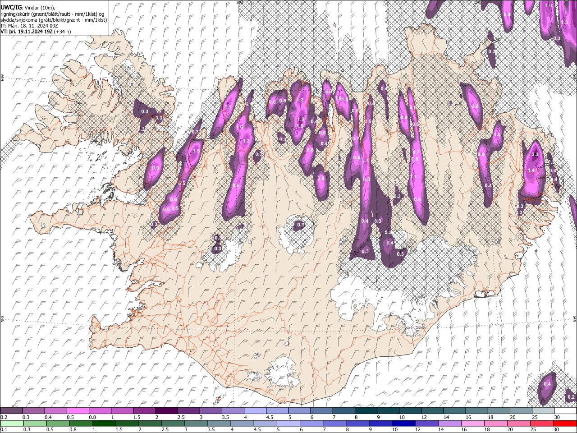Pick lower scale swatch between 25 and 30
The height and width of the screenshot is (433, 577).
pyautogui.click(x=542, y=423)
